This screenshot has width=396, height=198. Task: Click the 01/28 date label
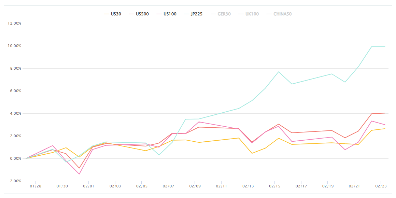click(35, 186)
